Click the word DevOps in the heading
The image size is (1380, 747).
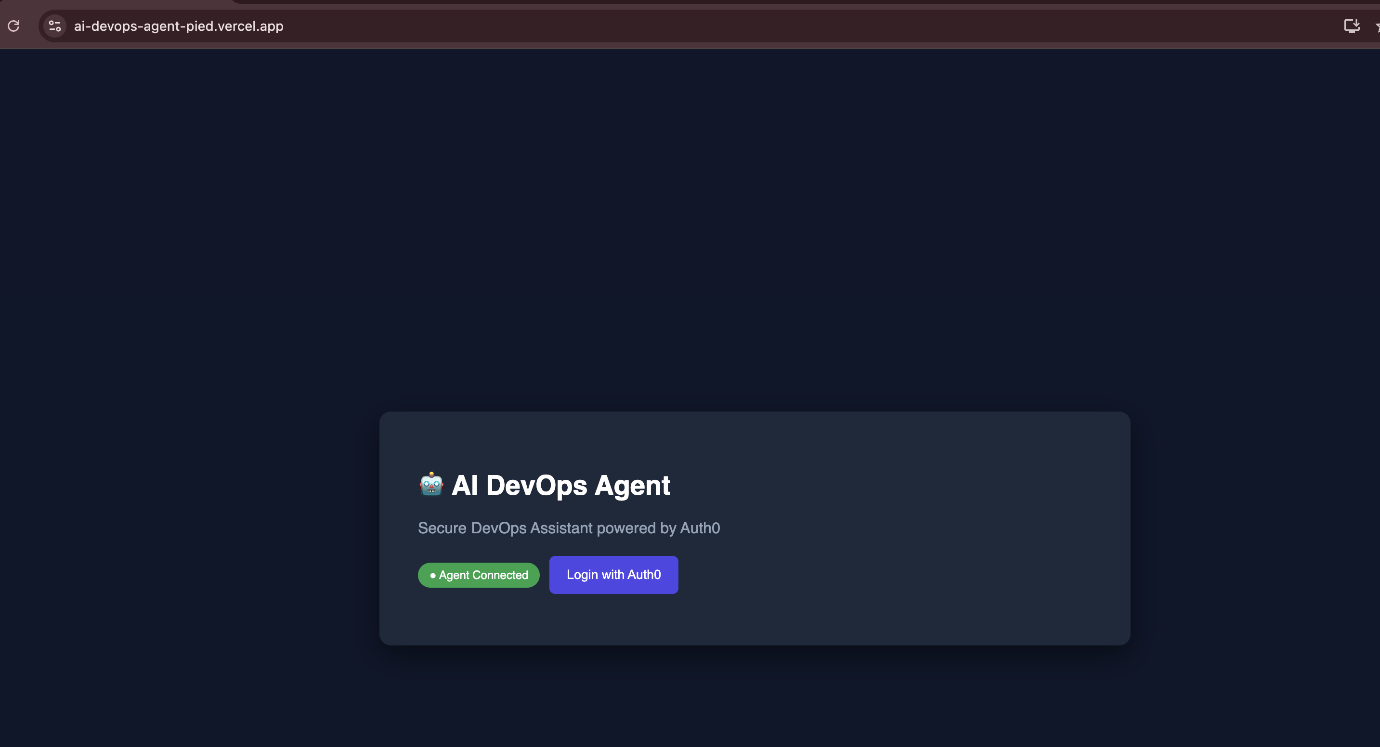pyautogui.click(x=536, y=485)
